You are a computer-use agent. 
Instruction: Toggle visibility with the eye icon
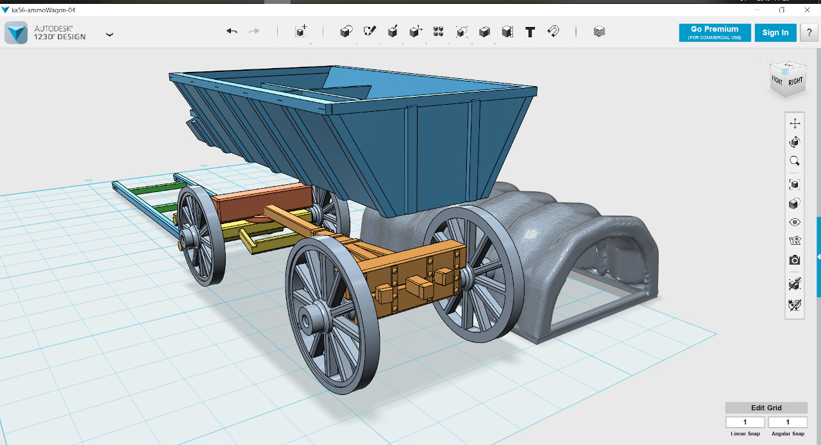(x=795, y=222)
